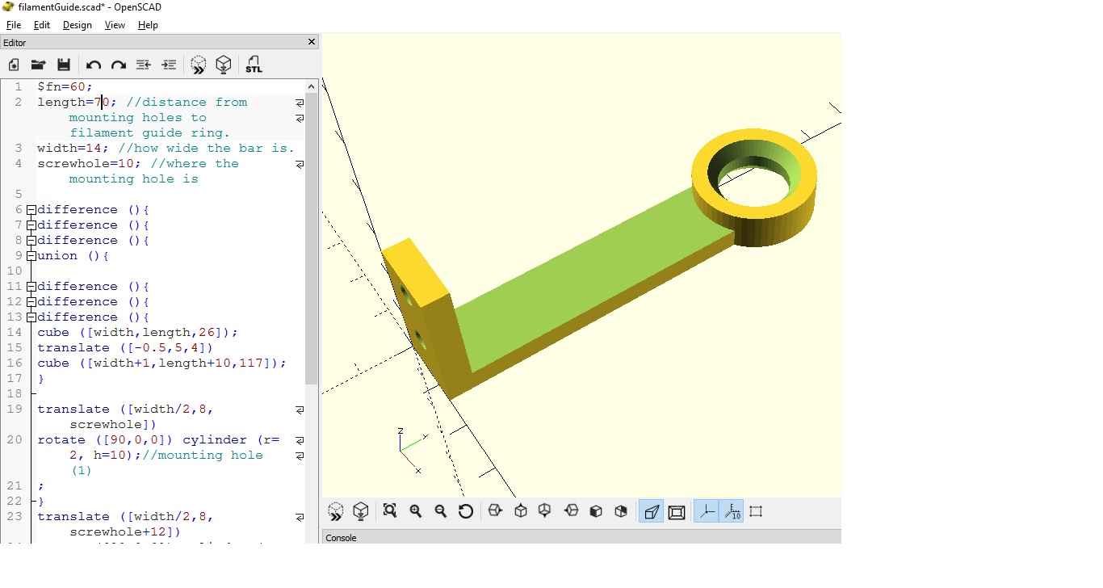This screenshot has height=588, width=1103.
Task: Click the 'length=70;' code on line 2
Action: (x=77, y=103)
